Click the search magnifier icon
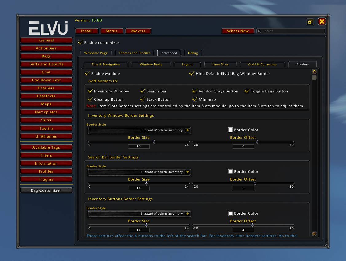This screenshot has width=346, height=261. [x=259, y=31]
